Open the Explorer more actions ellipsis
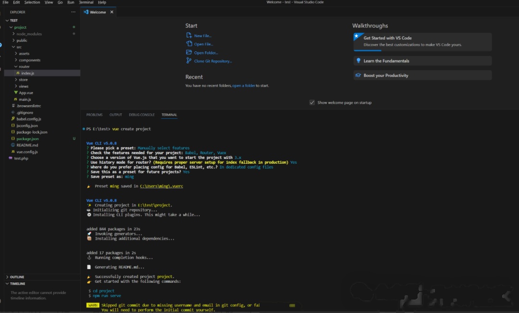The width and height of the screenshot is (519, 313). 73,12
